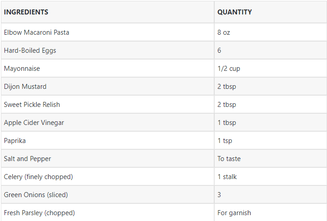This screenshot has height=221, width=327.
Task: Click Green Onions (sliced) ingredient
Action: (x=36, y=195)
